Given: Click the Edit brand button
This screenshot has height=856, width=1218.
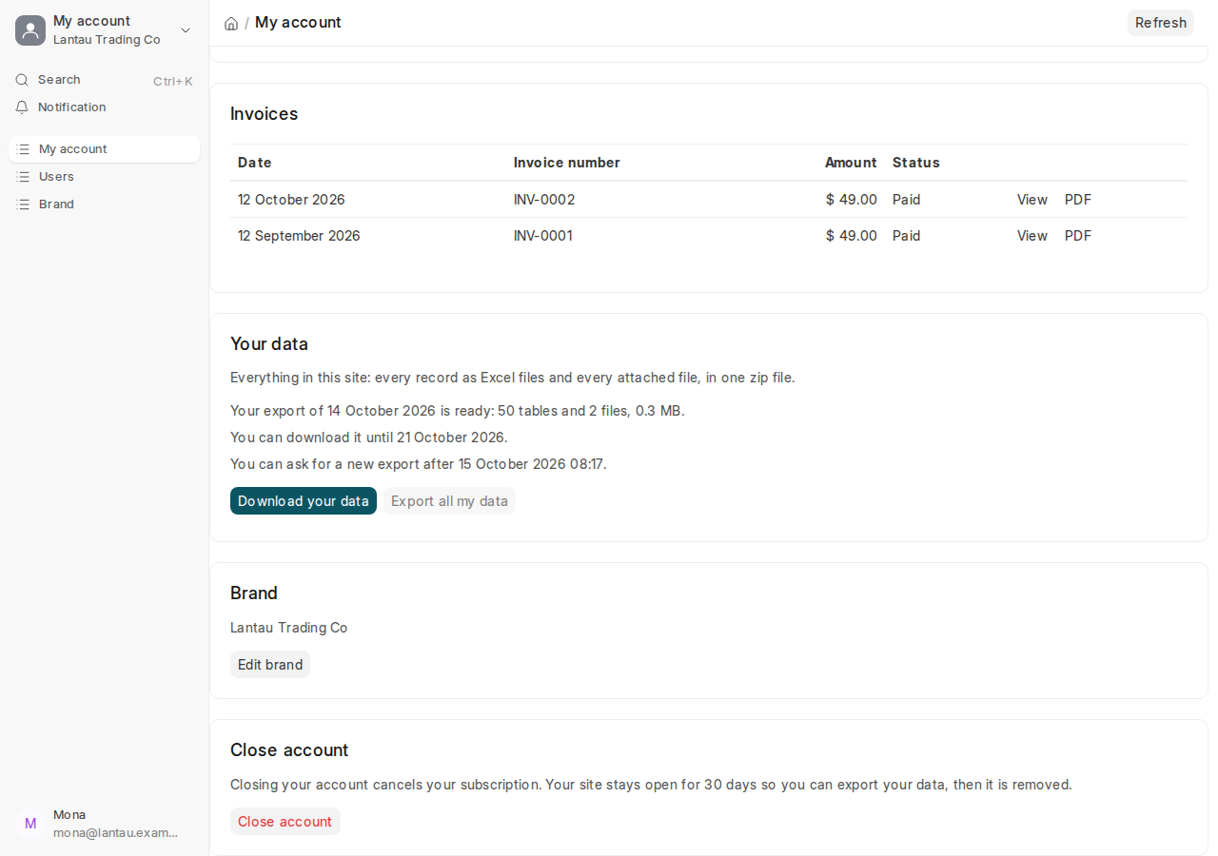Looking at the screenshot, I should [x=270, y=665].
